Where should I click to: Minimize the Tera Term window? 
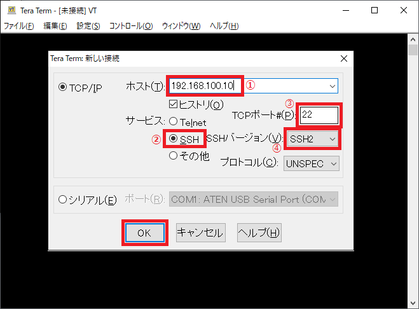(x=346, y=10)
